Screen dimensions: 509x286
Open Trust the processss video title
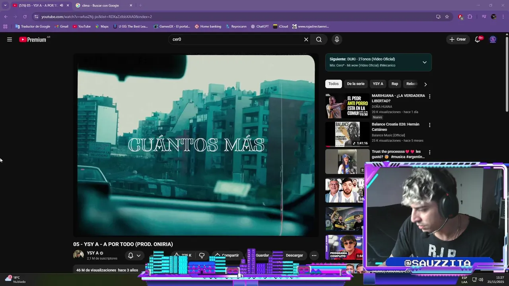click(x=398, y=154)
